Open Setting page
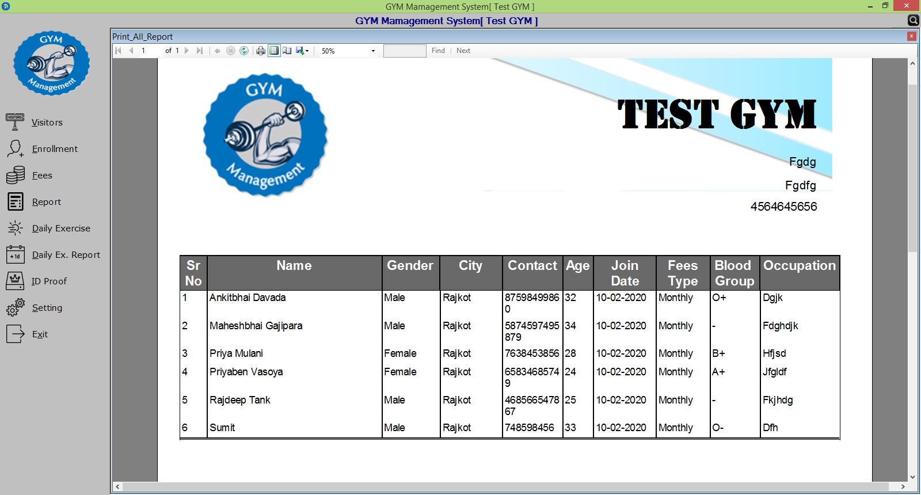Viewport: 921px width, 495px height. point(47,308)
